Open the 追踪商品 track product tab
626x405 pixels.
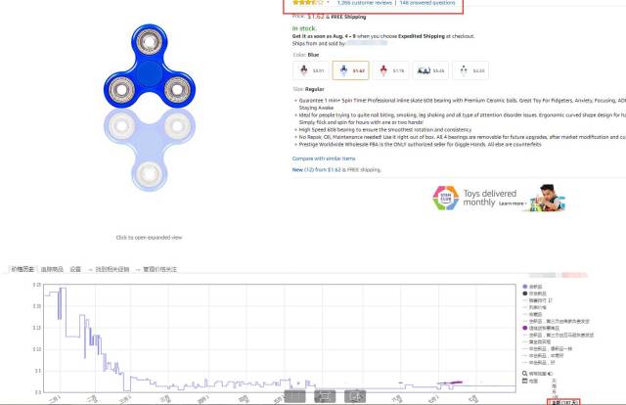coord(52,269)
